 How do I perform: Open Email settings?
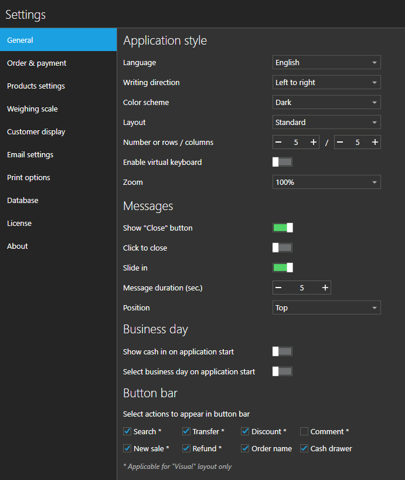pos(58,154)
